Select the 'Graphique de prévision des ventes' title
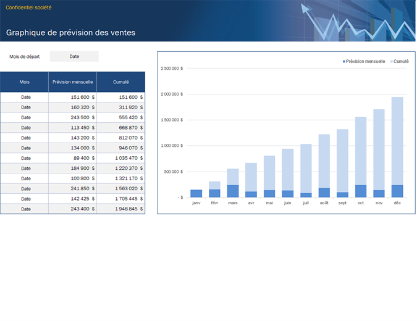 pos(70,33)
